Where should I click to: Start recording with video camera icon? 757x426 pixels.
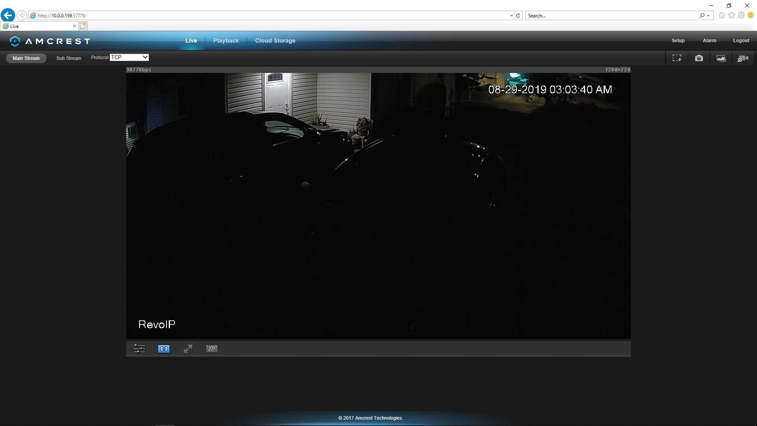(743, 58)
